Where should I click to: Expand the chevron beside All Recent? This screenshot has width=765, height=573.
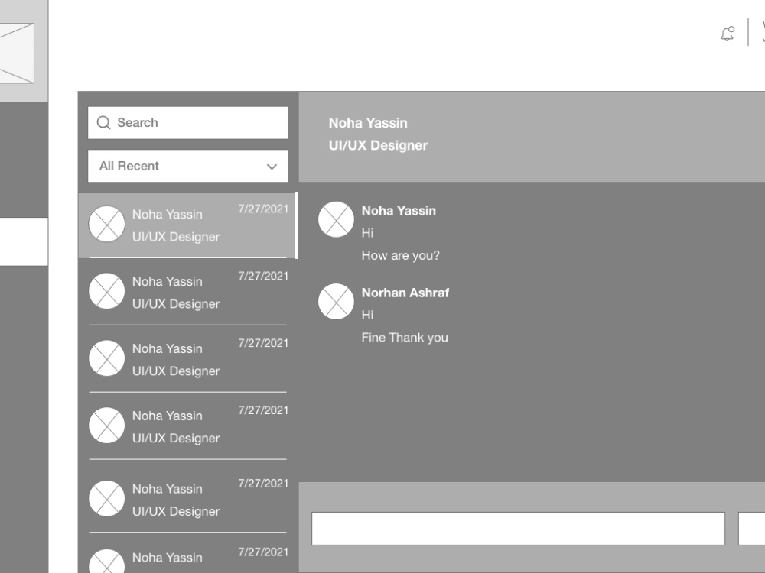point(272,167)
